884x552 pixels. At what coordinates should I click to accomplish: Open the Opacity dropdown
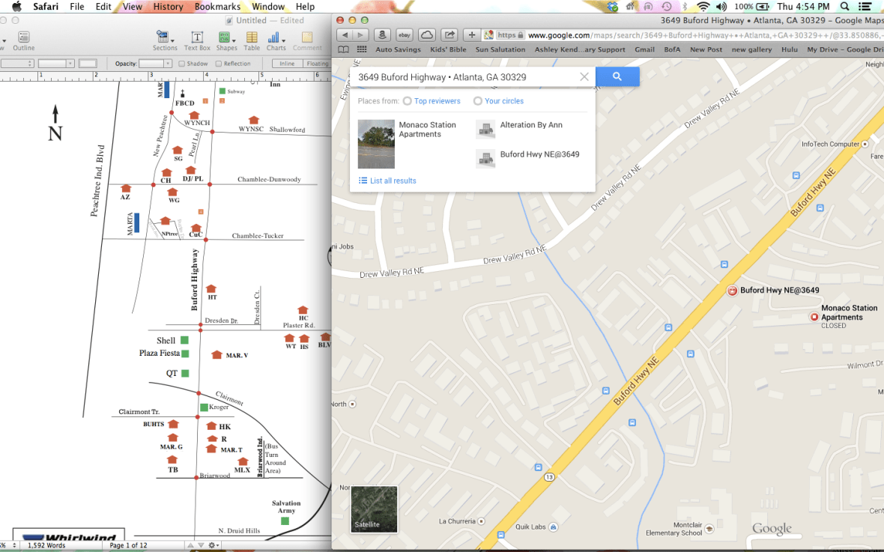coord(168,63)
